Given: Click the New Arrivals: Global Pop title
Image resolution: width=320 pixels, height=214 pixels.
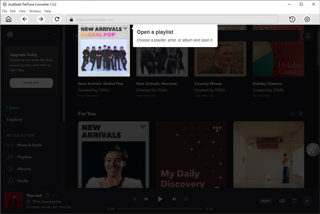Looking at the screenshot, I should tap(101, 84).
